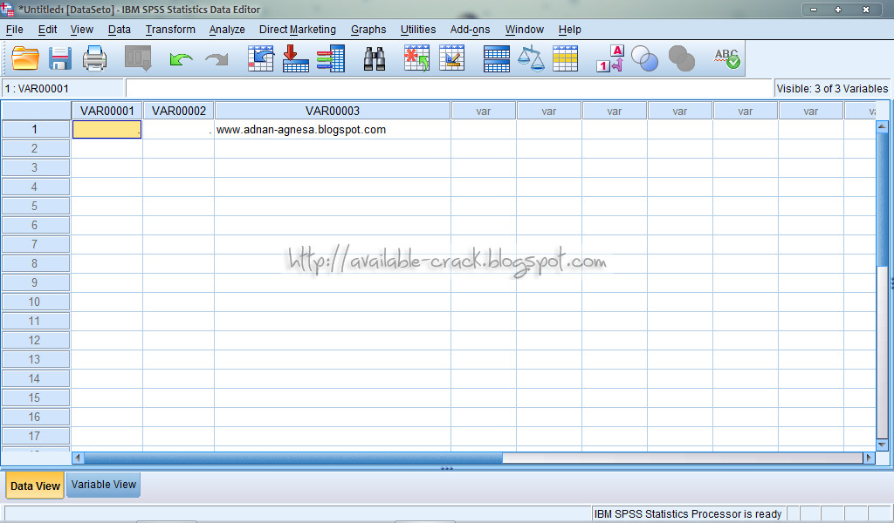Open the Direct Marketing menu
Image resolution: width=894 pixels, height=523 pixels.
coord(298,30)
